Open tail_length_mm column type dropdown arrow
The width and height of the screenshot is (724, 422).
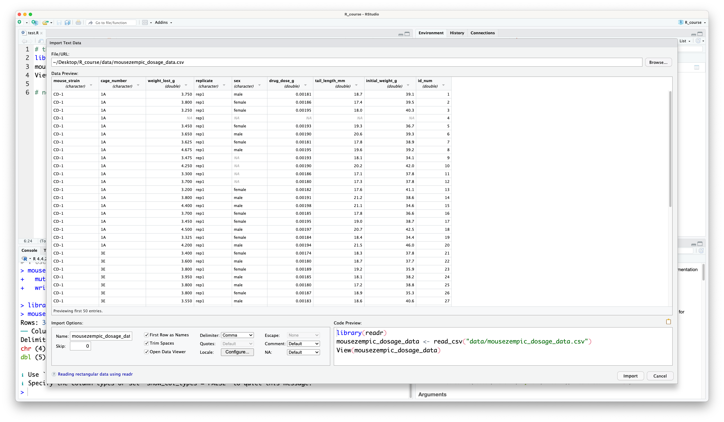(356, 85)
